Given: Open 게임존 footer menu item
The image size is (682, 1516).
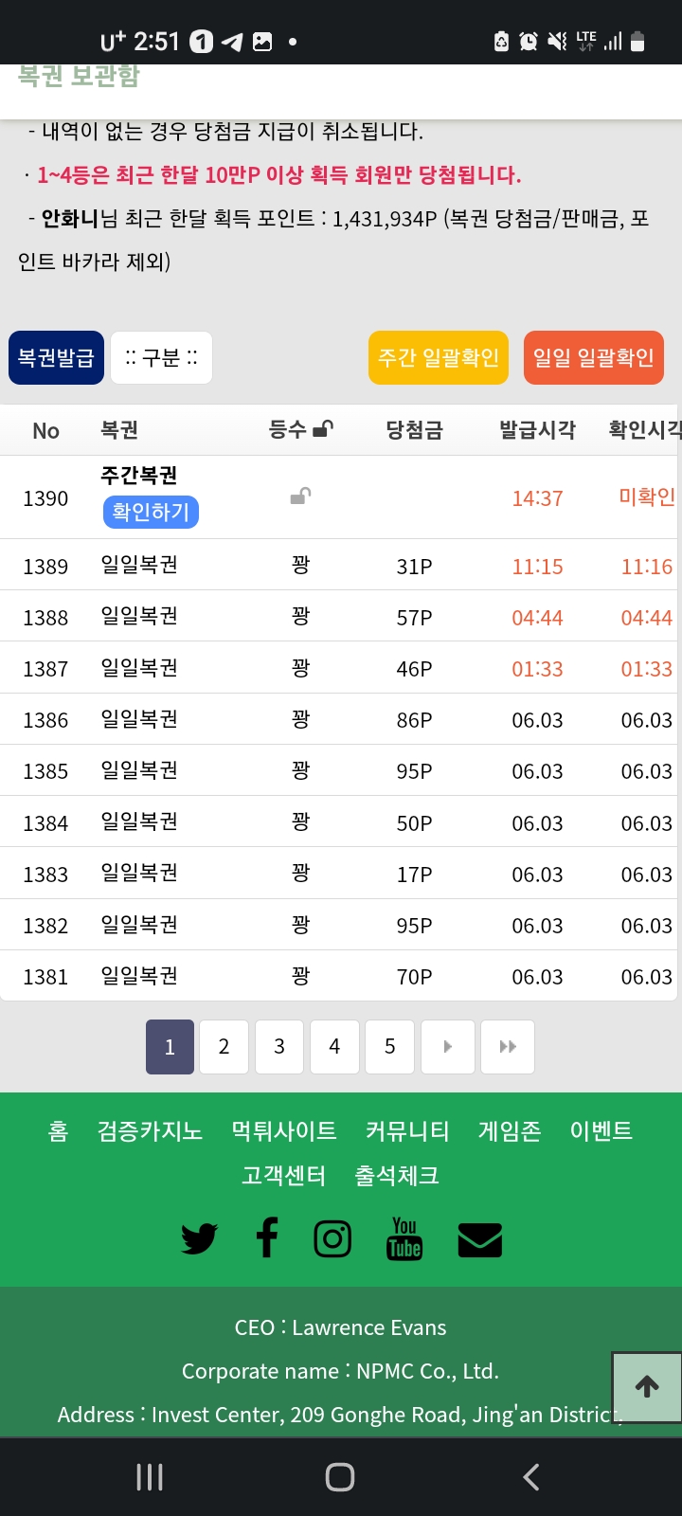Looking at the screenshot, I should coord(510,1130).
